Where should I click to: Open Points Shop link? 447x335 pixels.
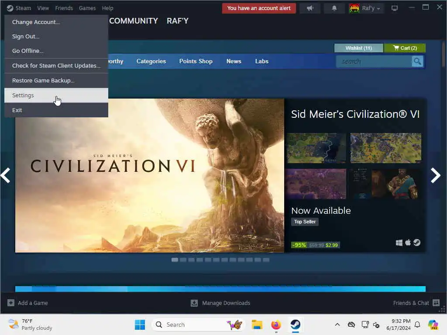(196, 61)
